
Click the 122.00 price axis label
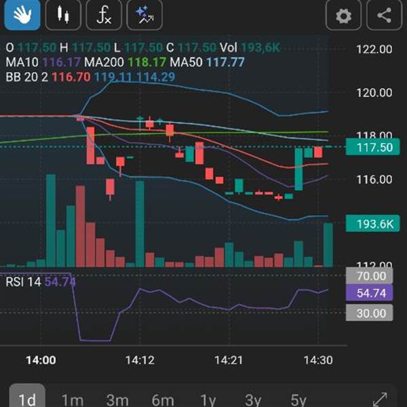pos(374,50)
